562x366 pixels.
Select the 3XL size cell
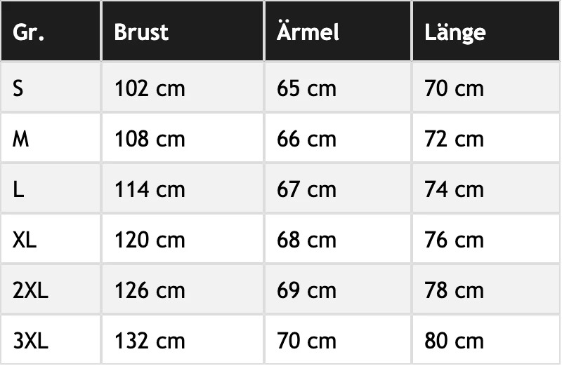point(30,341)
